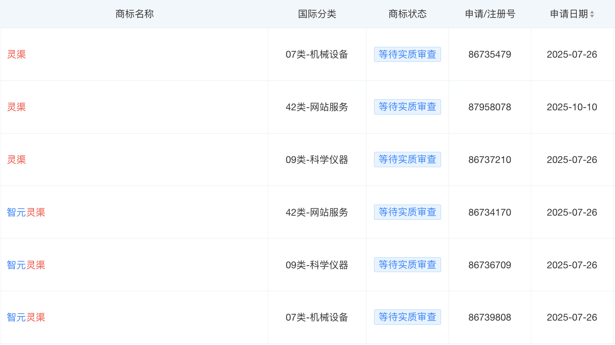Open 灵渠 trademark in 09类-科学仪器 row
The width and height of the screenshot is (615, 345).
[x=16, y=160]
